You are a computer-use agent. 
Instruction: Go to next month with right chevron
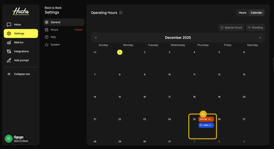(x=260, y=38)
